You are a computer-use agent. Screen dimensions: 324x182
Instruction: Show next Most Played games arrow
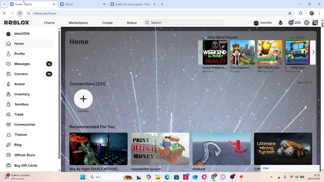point(313,52)
